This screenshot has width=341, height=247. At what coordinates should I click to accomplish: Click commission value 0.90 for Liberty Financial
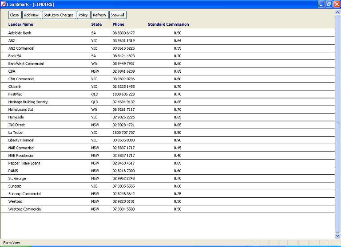[178, 140]
